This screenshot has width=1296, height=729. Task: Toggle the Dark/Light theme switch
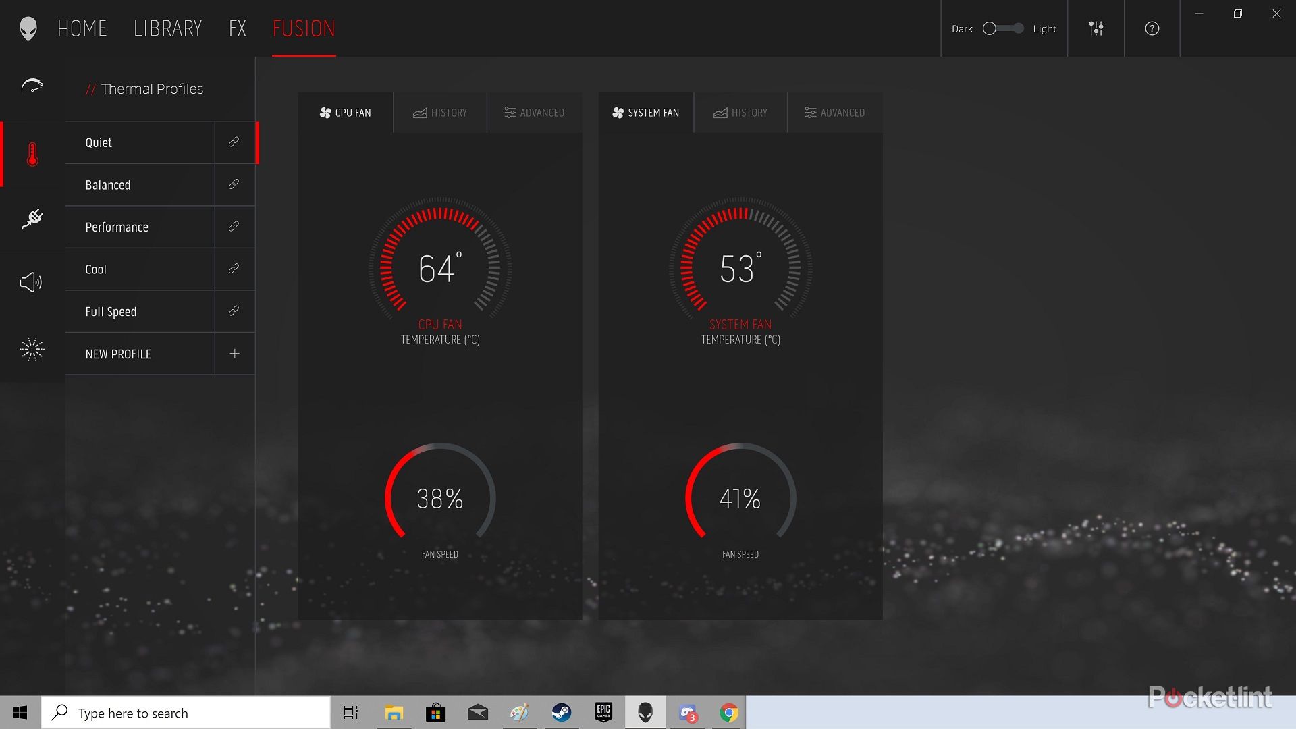pyautogui.click(x=1003, y=28)
